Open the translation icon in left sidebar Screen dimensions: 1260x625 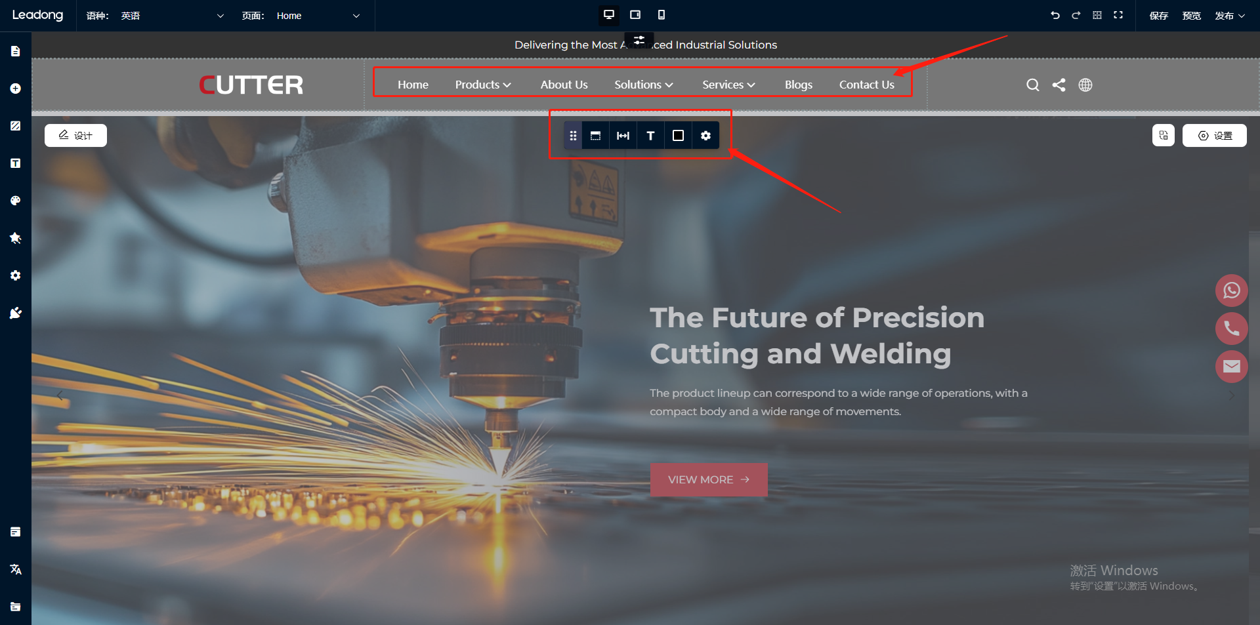tap(16, 569)
